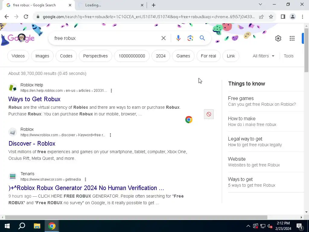View site info via the lock icon
The image size is (309, 232).
[38, 17]
